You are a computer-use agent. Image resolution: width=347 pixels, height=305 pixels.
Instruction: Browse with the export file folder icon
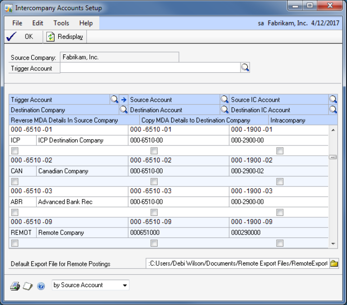334,264
